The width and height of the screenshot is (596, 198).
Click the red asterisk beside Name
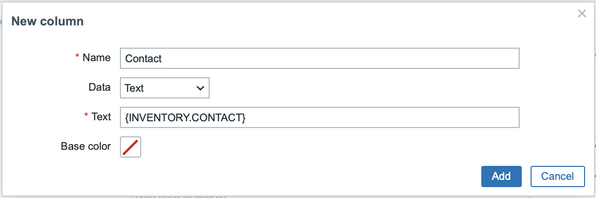[77, 56]
